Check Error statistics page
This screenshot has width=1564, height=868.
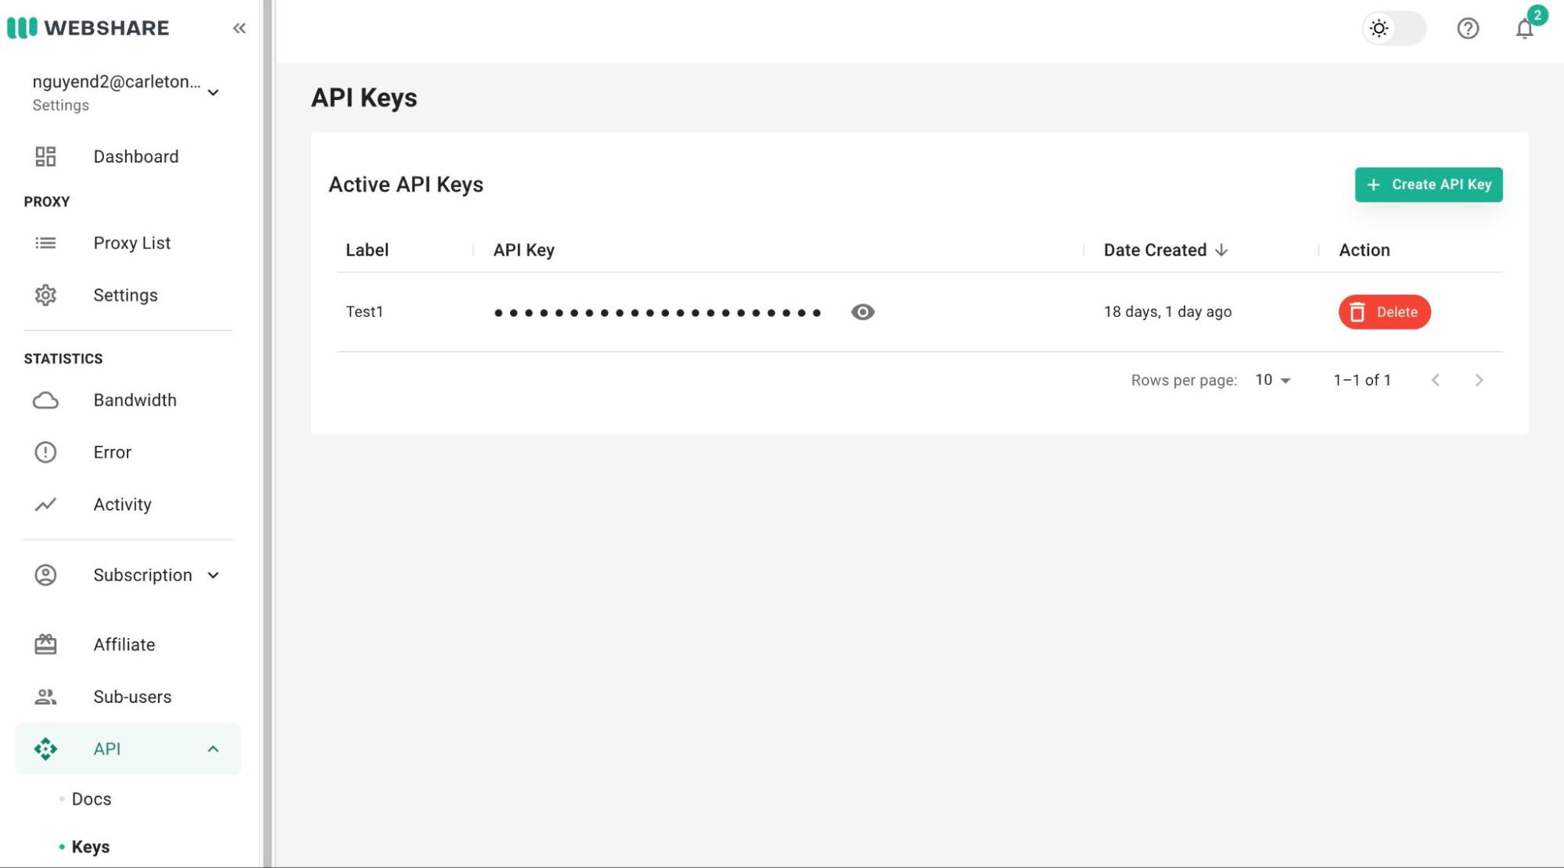(112, 451)
